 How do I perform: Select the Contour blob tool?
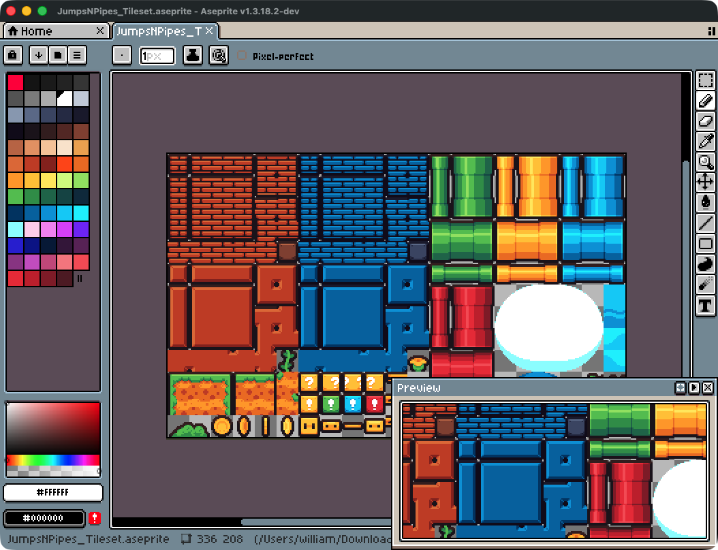705,264
